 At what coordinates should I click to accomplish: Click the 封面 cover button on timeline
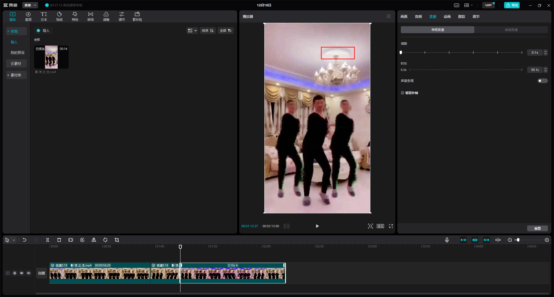[x=42, y=273]
